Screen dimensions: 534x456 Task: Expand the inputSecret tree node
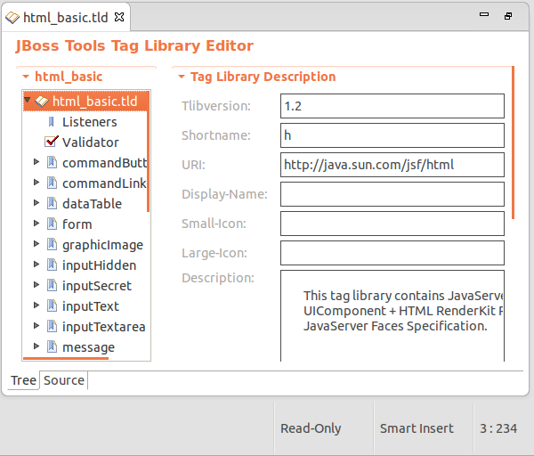tap(36, 285)
